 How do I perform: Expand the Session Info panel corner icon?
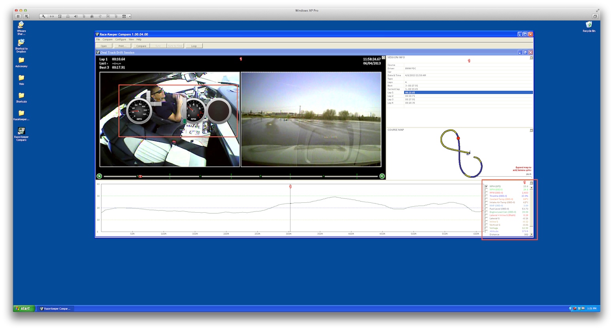pyautogui.click(x=531, y=58)
